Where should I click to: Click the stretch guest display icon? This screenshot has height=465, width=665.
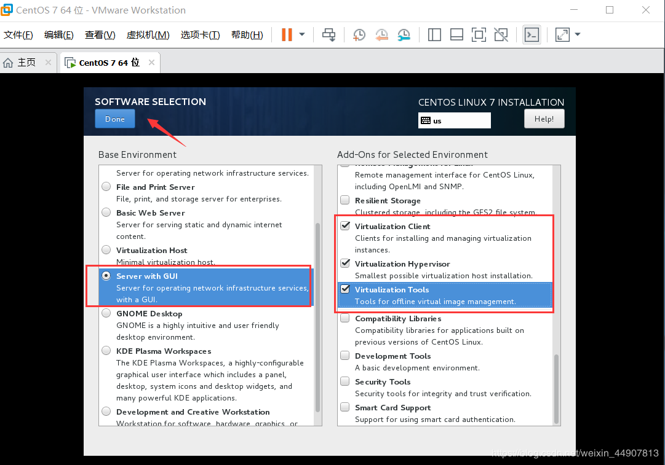click(562, 35)
